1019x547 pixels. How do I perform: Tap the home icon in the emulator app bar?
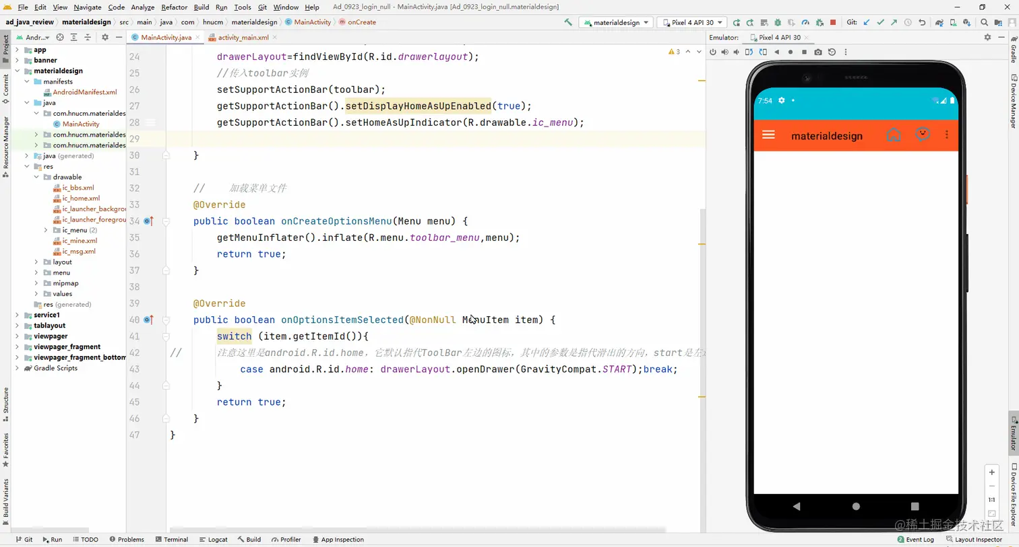click(893, 135)
